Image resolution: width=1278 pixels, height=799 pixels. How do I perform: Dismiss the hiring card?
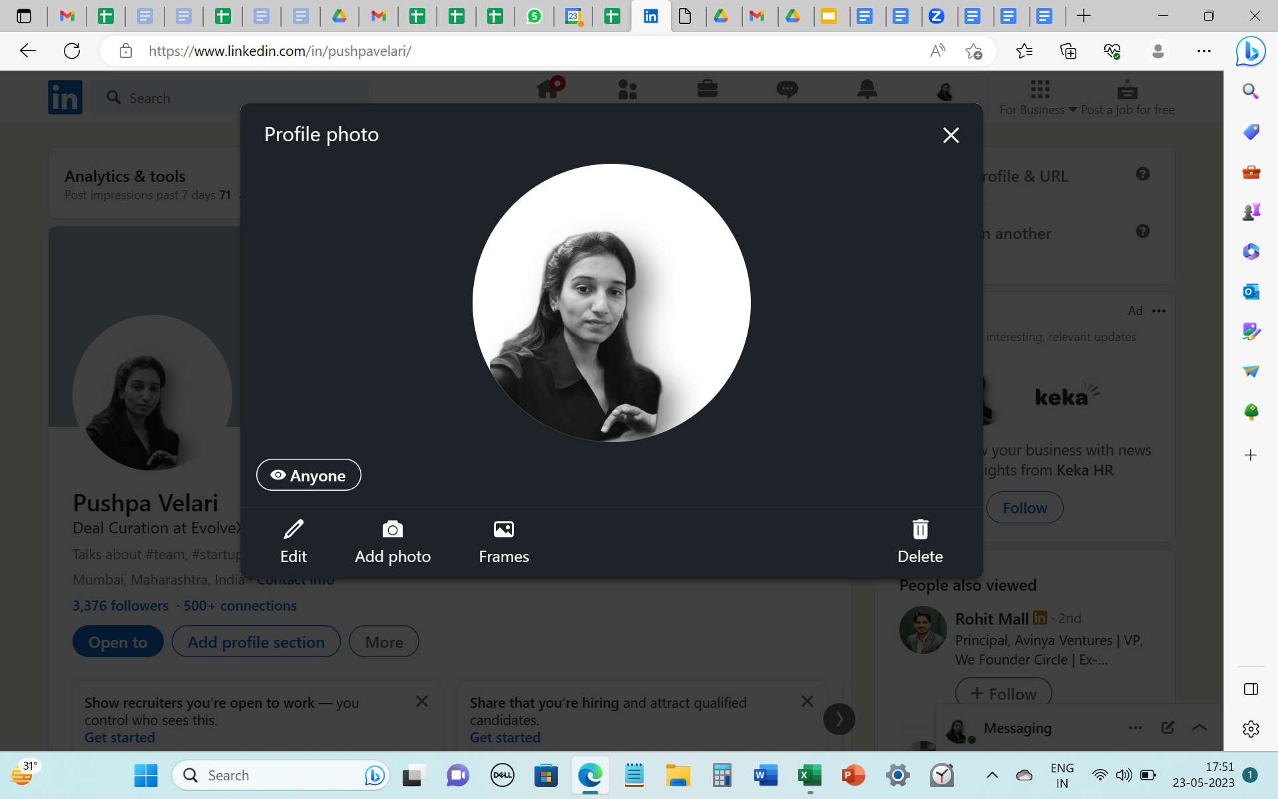click(807, 702)
